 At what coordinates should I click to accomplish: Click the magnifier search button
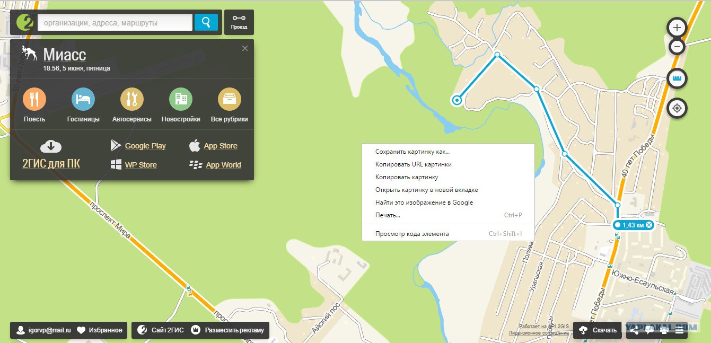[x=206, y=22]
